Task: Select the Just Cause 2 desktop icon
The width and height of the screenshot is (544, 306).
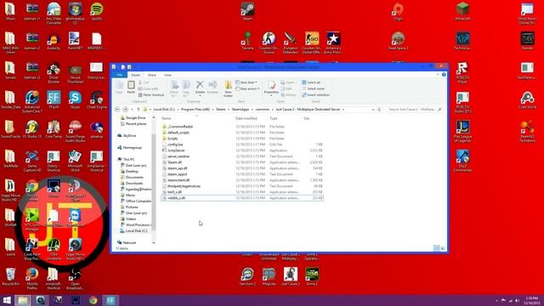Action: 291,276
